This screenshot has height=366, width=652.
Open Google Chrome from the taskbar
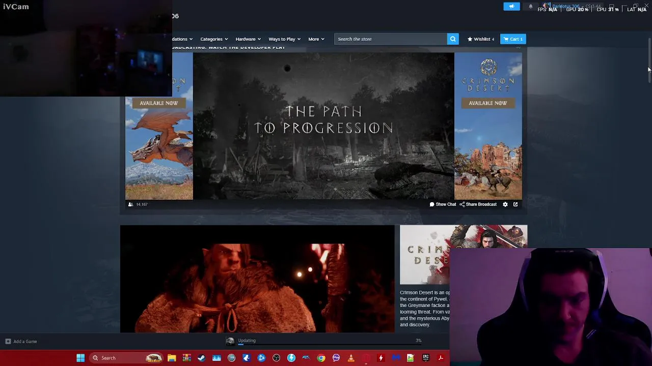321,358
